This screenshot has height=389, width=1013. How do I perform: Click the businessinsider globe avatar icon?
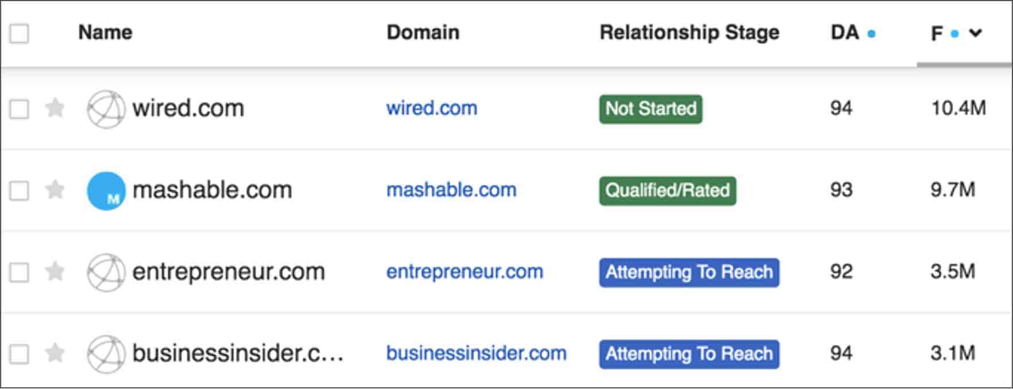coord(106,354)
